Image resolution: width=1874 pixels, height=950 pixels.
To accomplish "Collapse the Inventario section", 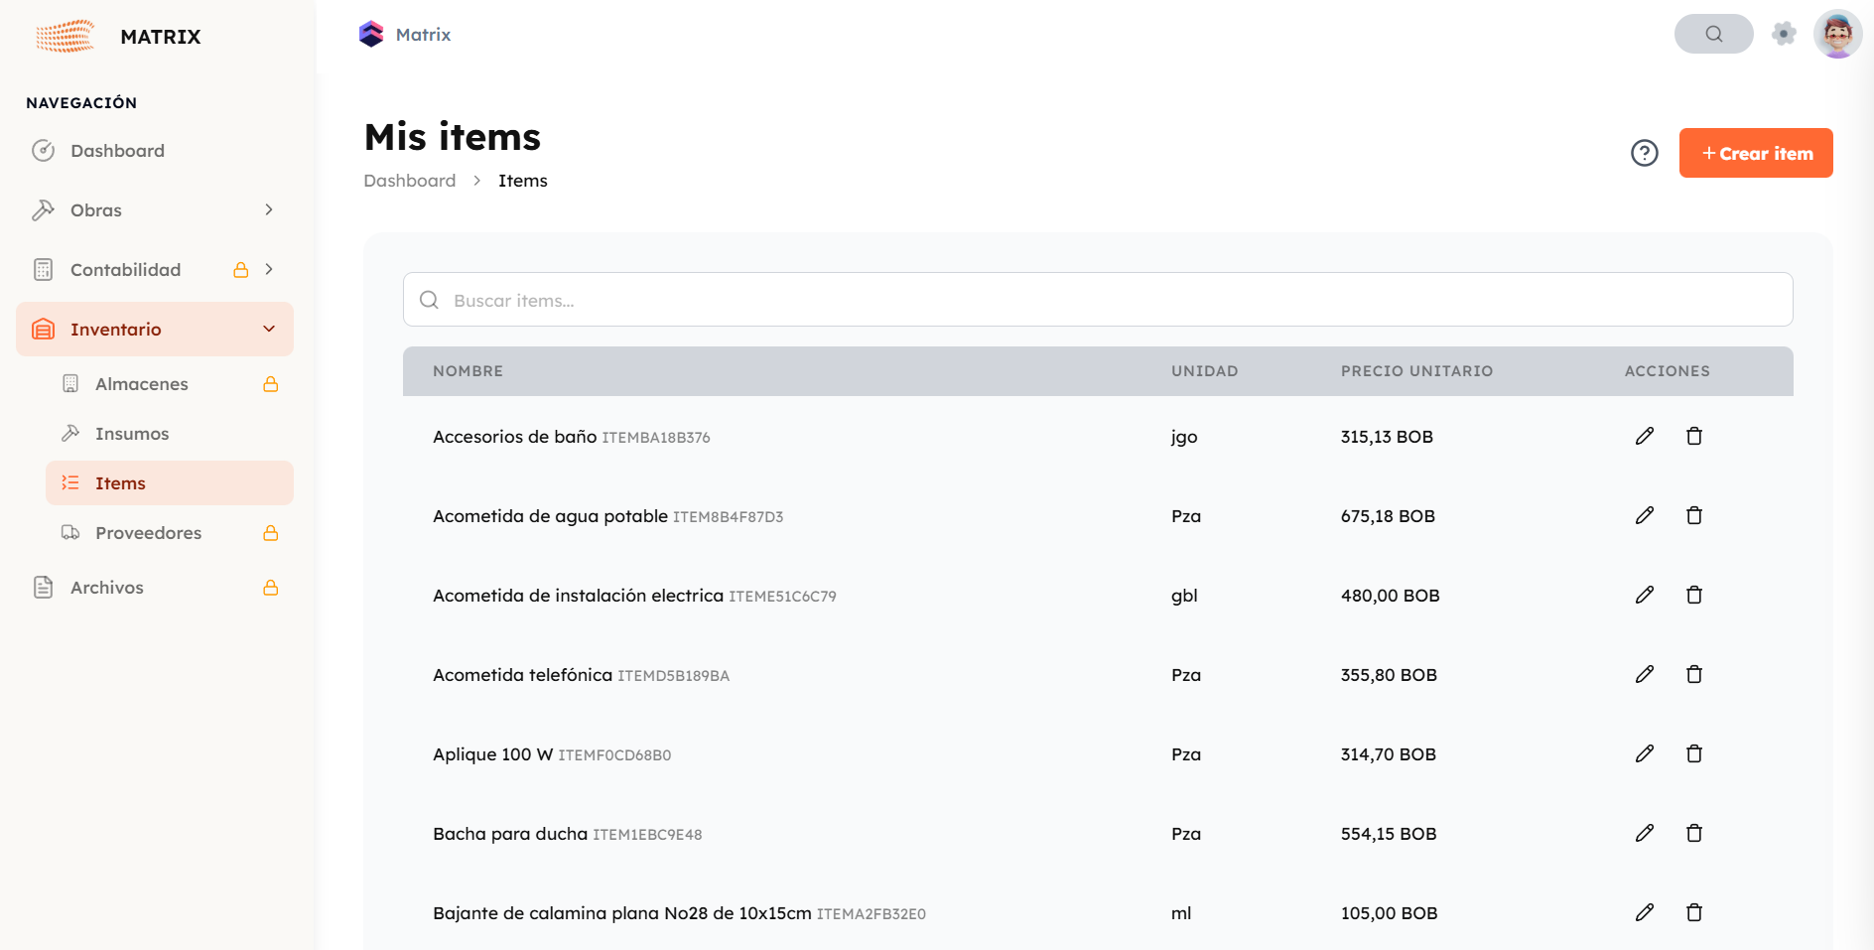I will pos(269,329).
